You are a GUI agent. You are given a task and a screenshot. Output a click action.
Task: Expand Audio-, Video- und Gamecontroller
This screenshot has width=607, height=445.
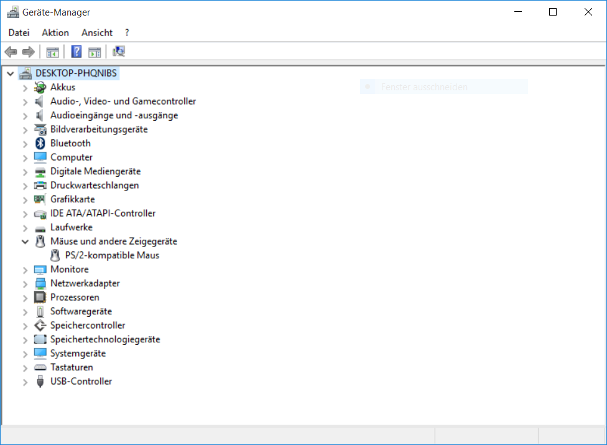click(x=25, y=102)
